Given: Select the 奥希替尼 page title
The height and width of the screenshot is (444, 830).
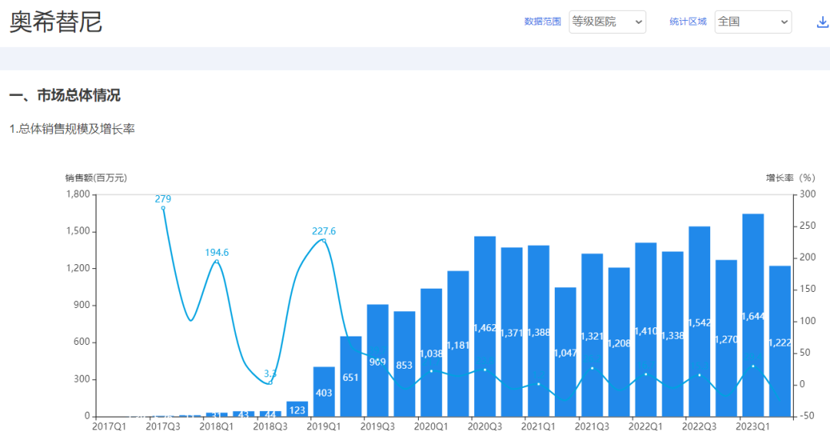Looking at the screenshot, I should [x=55, y=22].
